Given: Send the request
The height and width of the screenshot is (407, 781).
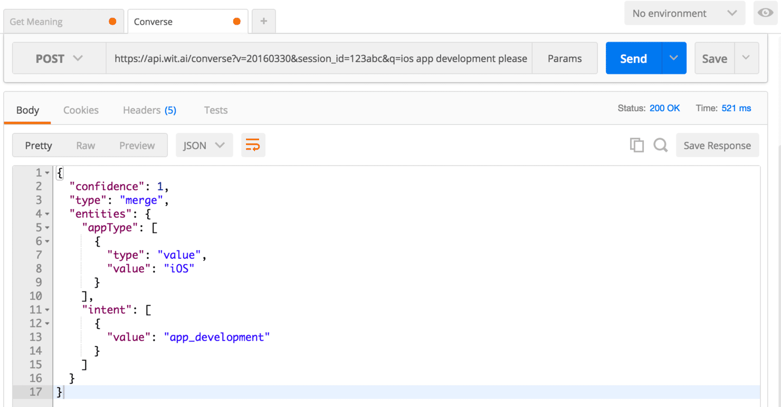Looking at the screenshot, I should pos(633,59).
